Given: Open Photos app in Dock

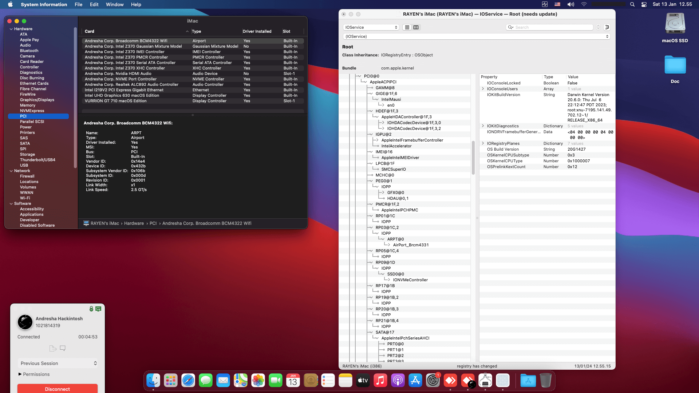Looking at the screenshot, I should coord(258,381).
